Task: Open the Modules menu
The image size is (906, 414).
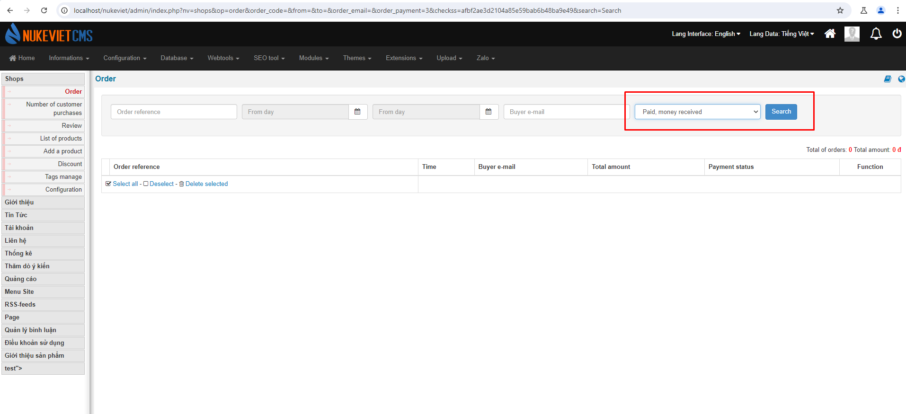Action: (x=314, y=58)
